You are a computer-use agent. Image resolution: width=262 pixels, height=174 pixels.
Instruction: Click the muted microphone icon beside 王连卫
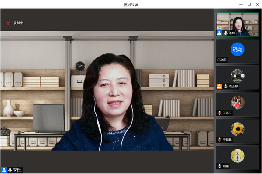[220, 113]
